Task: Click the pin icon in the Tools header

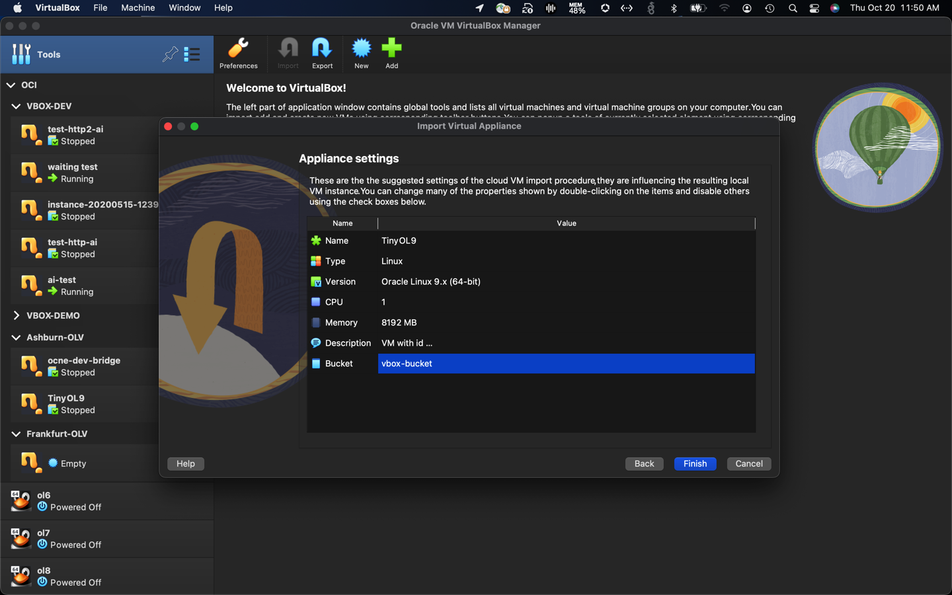Action: [x=171, y=54]
